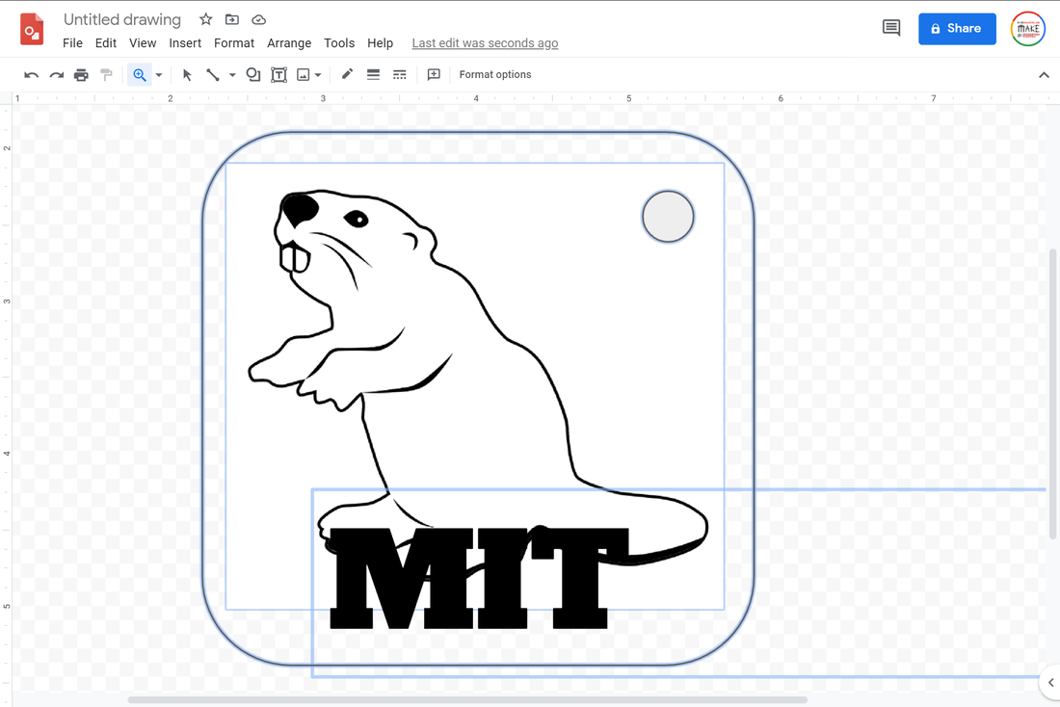Set the border weight
The width and height of the screenshot is (1060, 707).
[x=373, y=74]
